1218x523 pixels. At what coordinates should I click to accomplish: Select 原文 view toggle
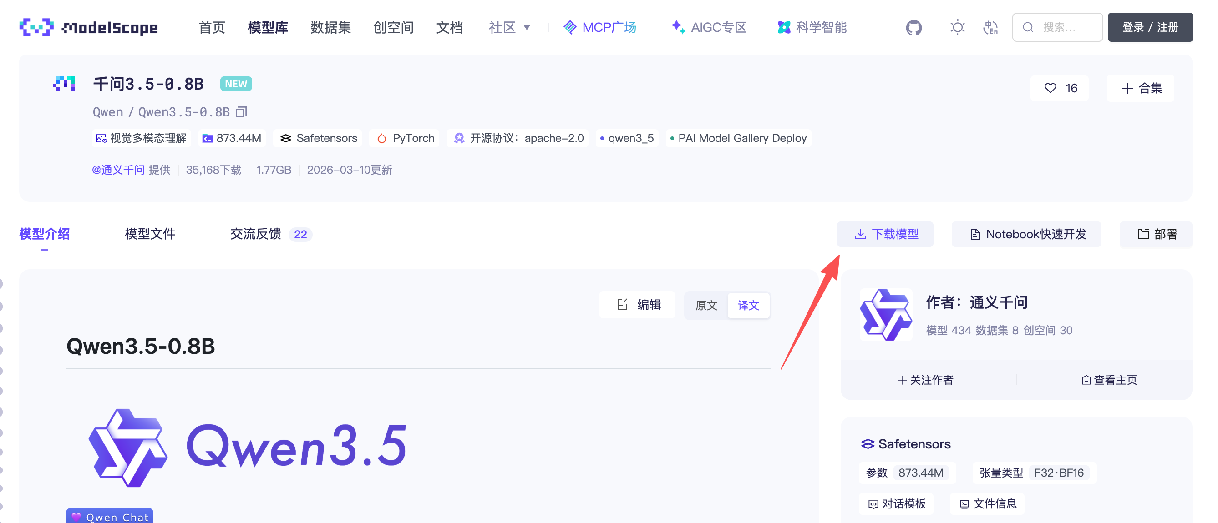[x=706, y=306]
